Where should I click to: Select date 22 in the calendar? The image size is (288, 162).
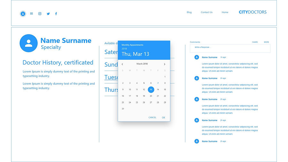click(165, 96)
